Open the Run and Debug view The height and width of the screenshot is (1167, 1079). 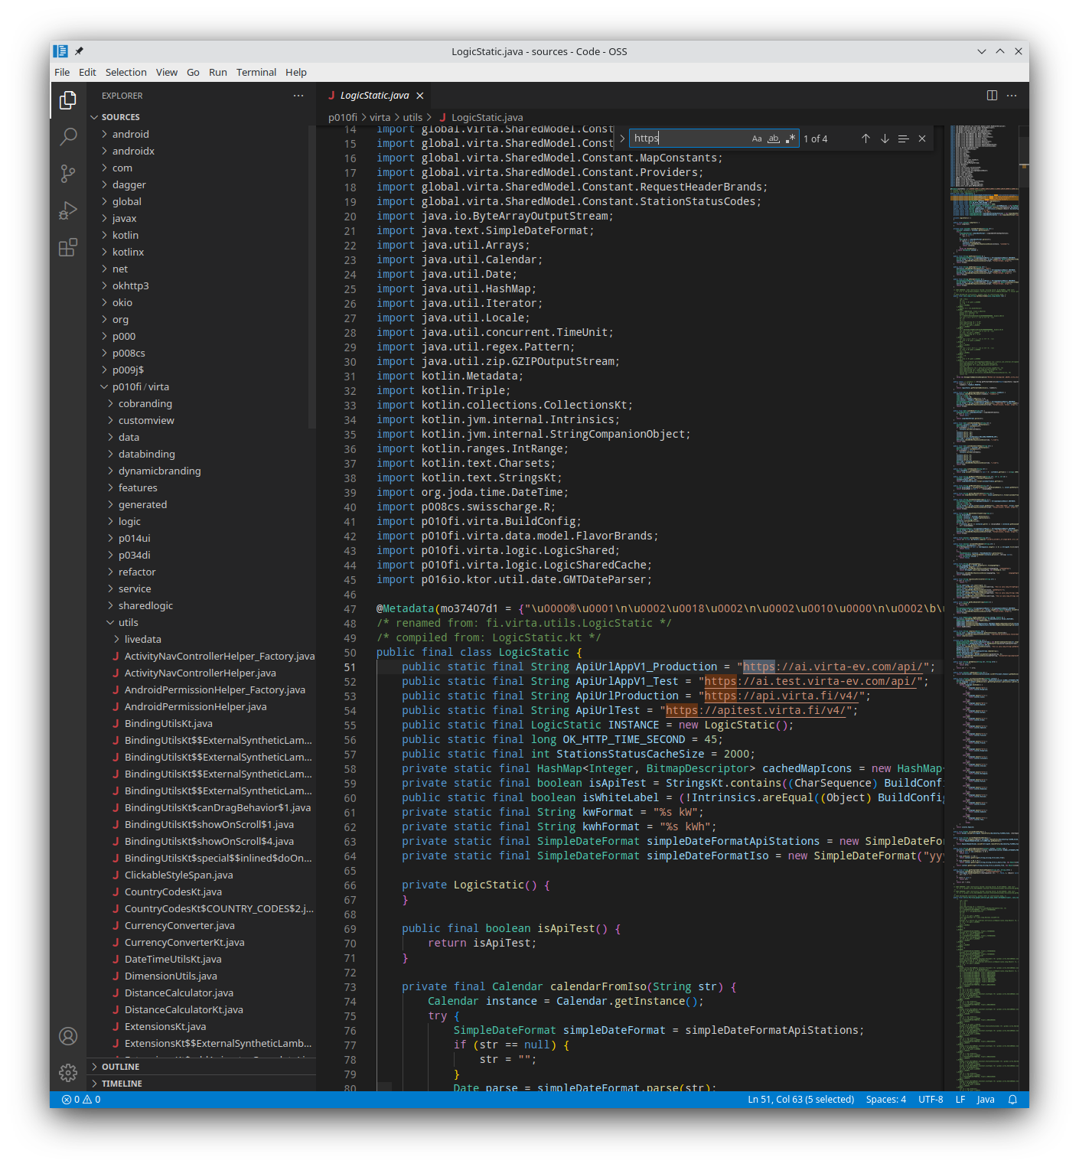click(68, 210)
